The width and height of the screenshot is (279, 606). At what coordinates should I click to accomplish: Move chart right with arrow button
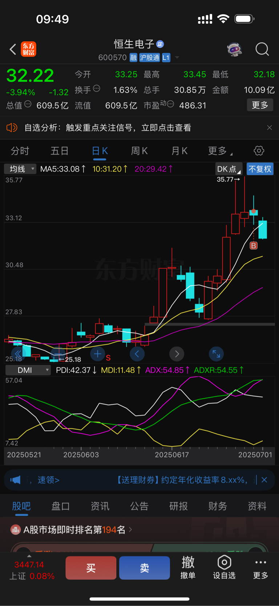click(177, 353)
